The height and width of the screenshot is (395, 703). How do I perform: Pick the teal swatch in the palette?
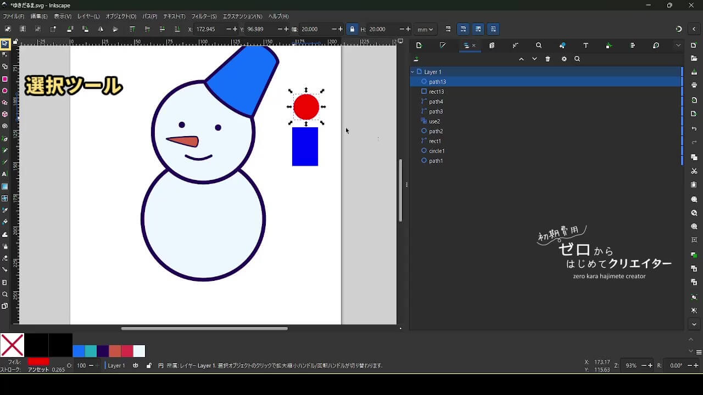[91, 351]
